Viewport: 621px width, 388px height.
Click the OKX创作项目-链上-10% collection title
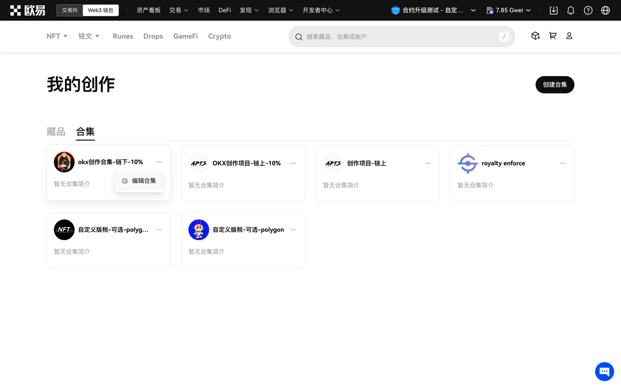click(246, 163)
